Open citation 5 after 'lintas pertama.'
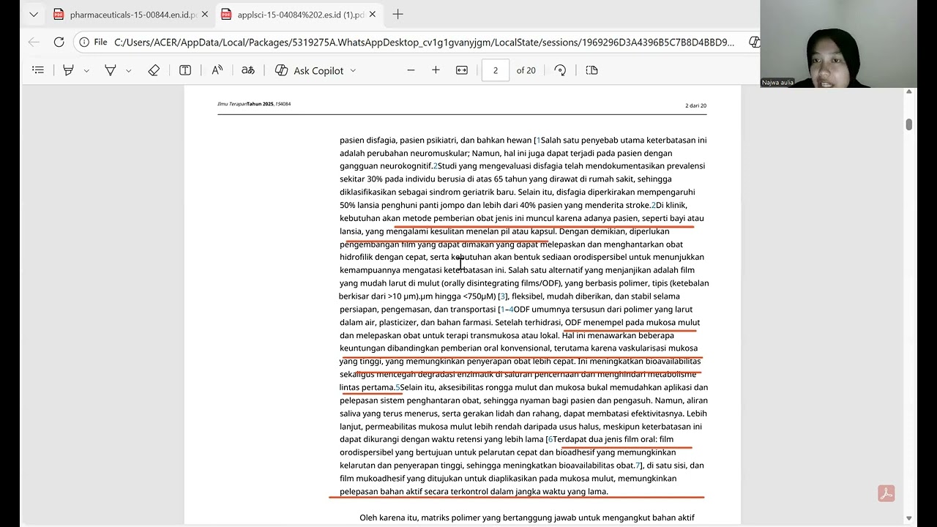The image size is (937, 527). coord(397,387)
